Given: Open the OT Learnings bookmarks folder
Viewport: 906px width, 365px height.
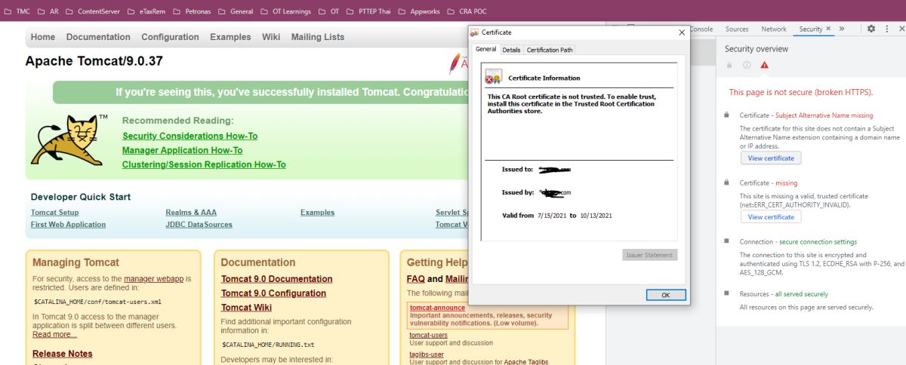Looking at the screenshot, I should 285,11.
